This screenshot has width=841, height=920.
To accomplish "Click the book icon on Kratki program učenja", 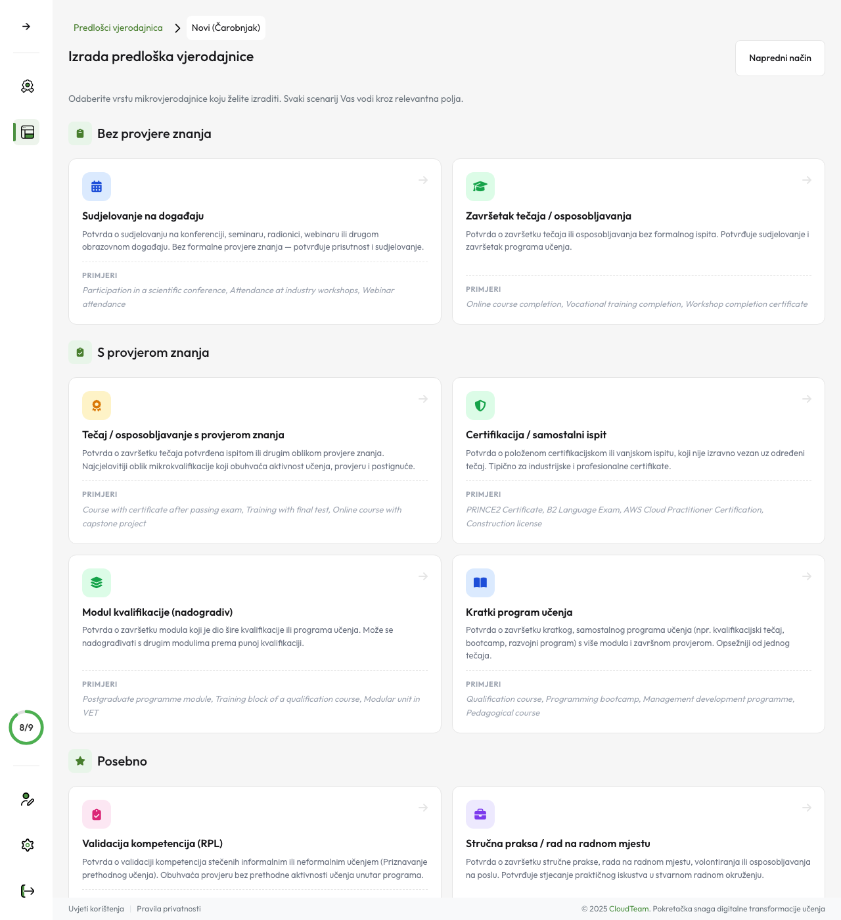I will pos(480,582).
